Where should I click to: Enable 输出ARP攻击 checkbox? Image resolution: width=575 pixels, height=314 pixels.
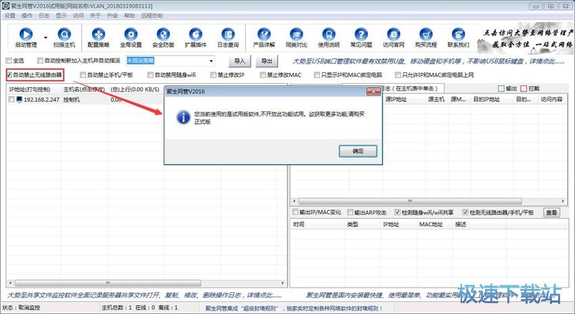click(350, 212)
